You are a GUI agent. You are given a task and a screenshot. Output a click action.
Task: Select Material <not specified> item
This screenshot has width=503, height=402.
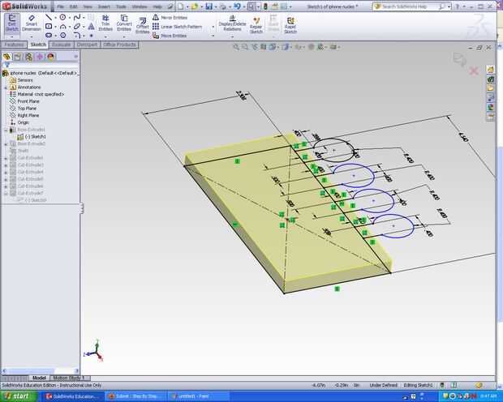point(41,94)
